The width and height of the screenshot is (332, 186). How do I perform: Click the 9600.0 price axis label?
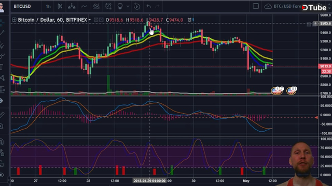tap(325, 15)
